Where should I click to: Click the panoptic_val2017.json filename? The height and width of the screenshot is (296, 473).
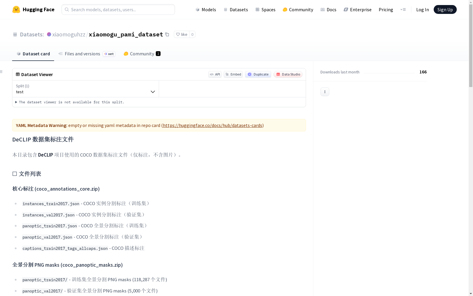[x=47, y=237]
